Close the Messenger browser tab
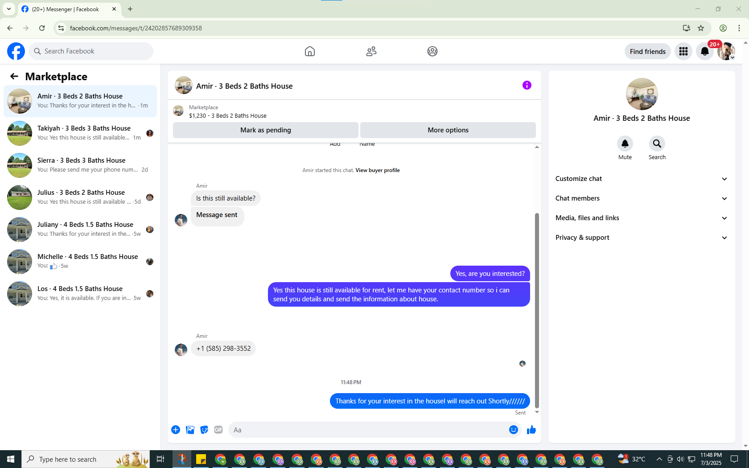The height and width of the screenshot is (468, 749). 114,9
